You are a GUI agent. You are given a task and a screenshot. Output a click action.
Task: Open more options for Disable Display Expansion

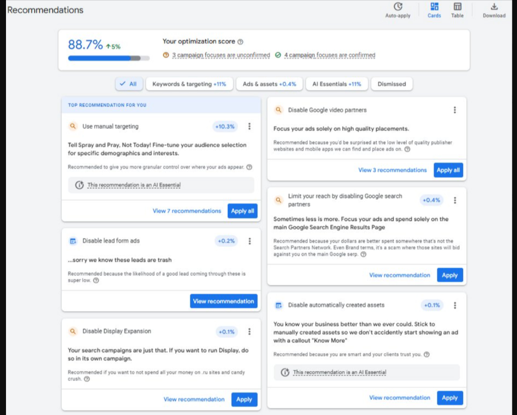click(249, 331)
